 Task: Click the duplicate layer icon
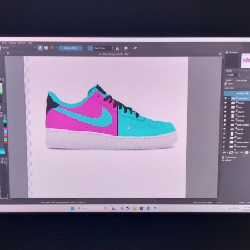point(231,153)
